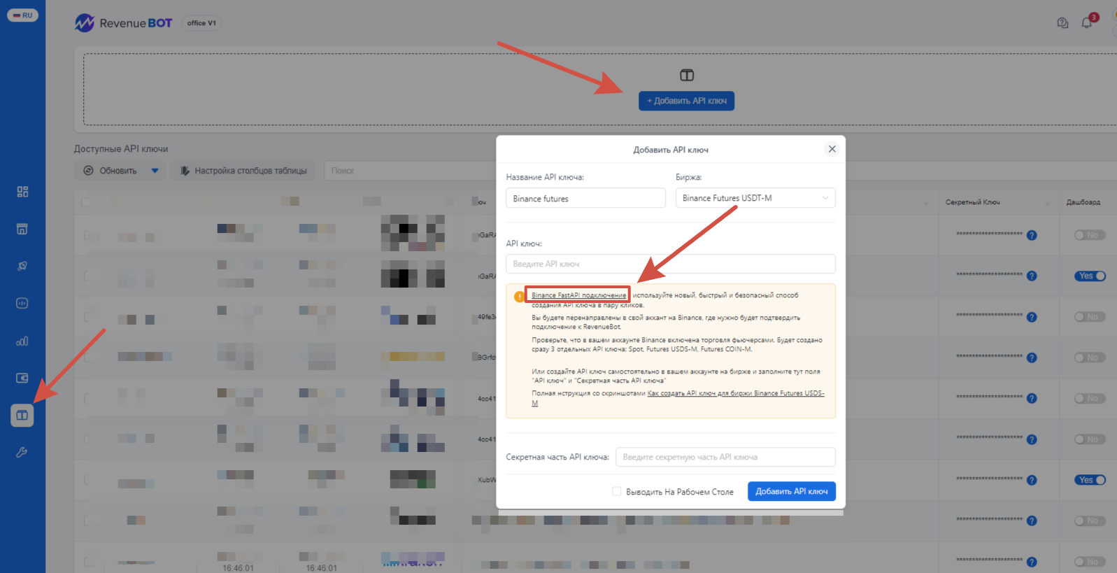Switch language via RU flag badge
The image size is (1117, 573).
[22, 15]
